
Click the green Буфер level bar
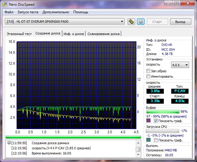163,112
